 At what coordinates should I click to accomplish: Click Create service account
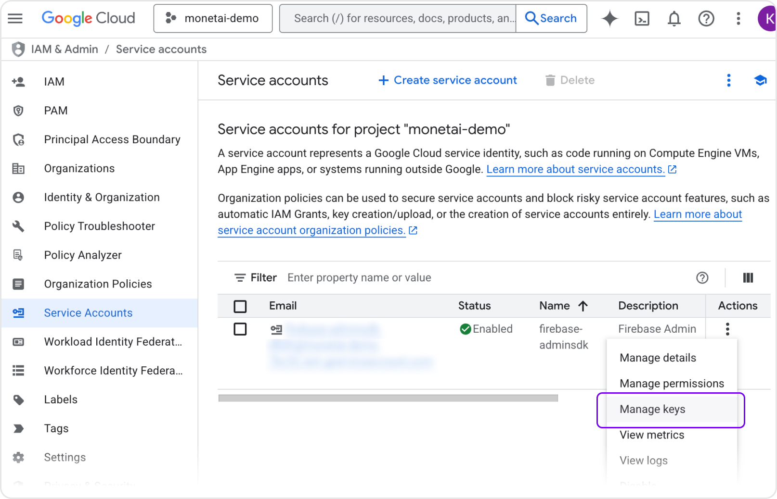pyautogui.click(x=447, y=80)
